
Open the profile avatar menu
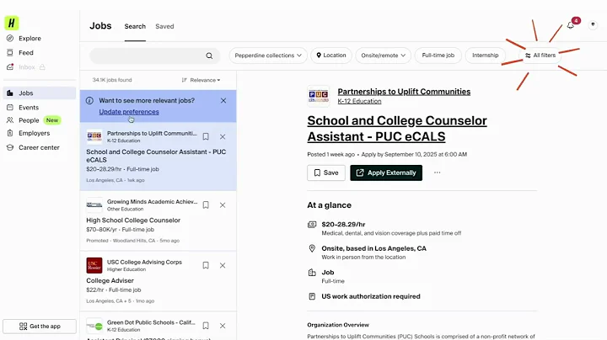pos(593,24)
